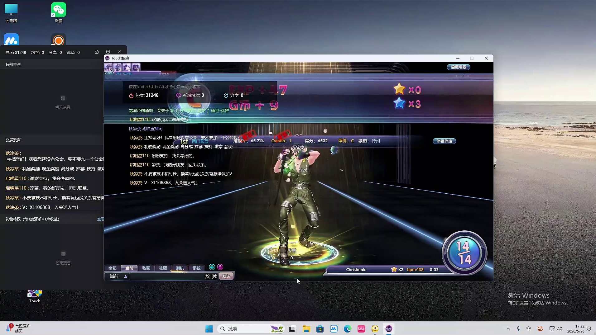Screen dimensions: 596x335
Task: Click the blue star x3 counter
Action: click(x=407, y=103)
